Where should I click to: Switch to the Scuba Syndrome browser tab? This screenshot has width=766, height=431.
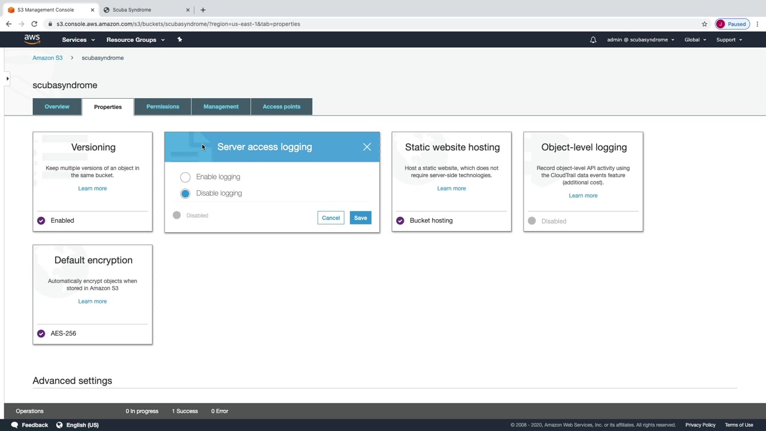pos(145,10)
